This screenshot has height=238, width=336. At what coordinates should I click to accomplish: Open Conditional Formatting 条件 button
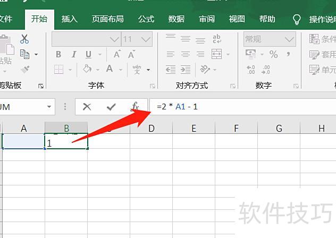tap(322, 39)
